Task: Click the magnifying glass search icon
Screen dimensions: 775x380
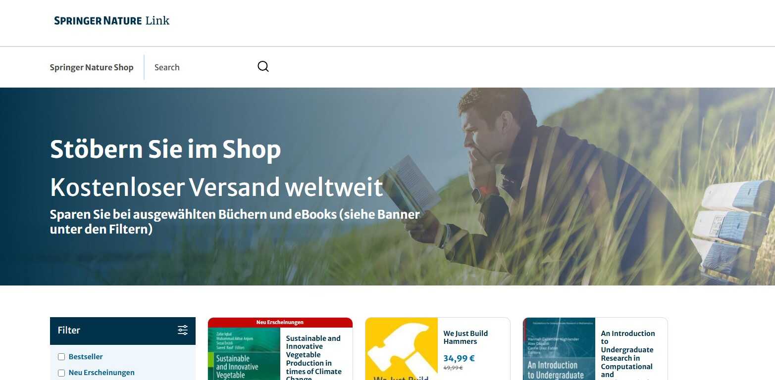Action: pos(263,67)
